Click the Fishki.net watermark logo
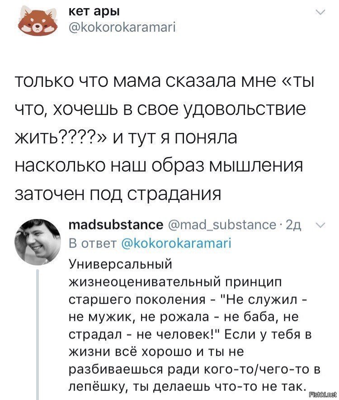 point(324,395)
